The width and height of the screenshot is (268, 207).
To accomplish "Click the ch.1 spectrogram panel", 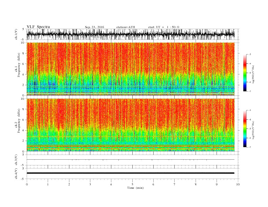I will click(x=131, y=69).
